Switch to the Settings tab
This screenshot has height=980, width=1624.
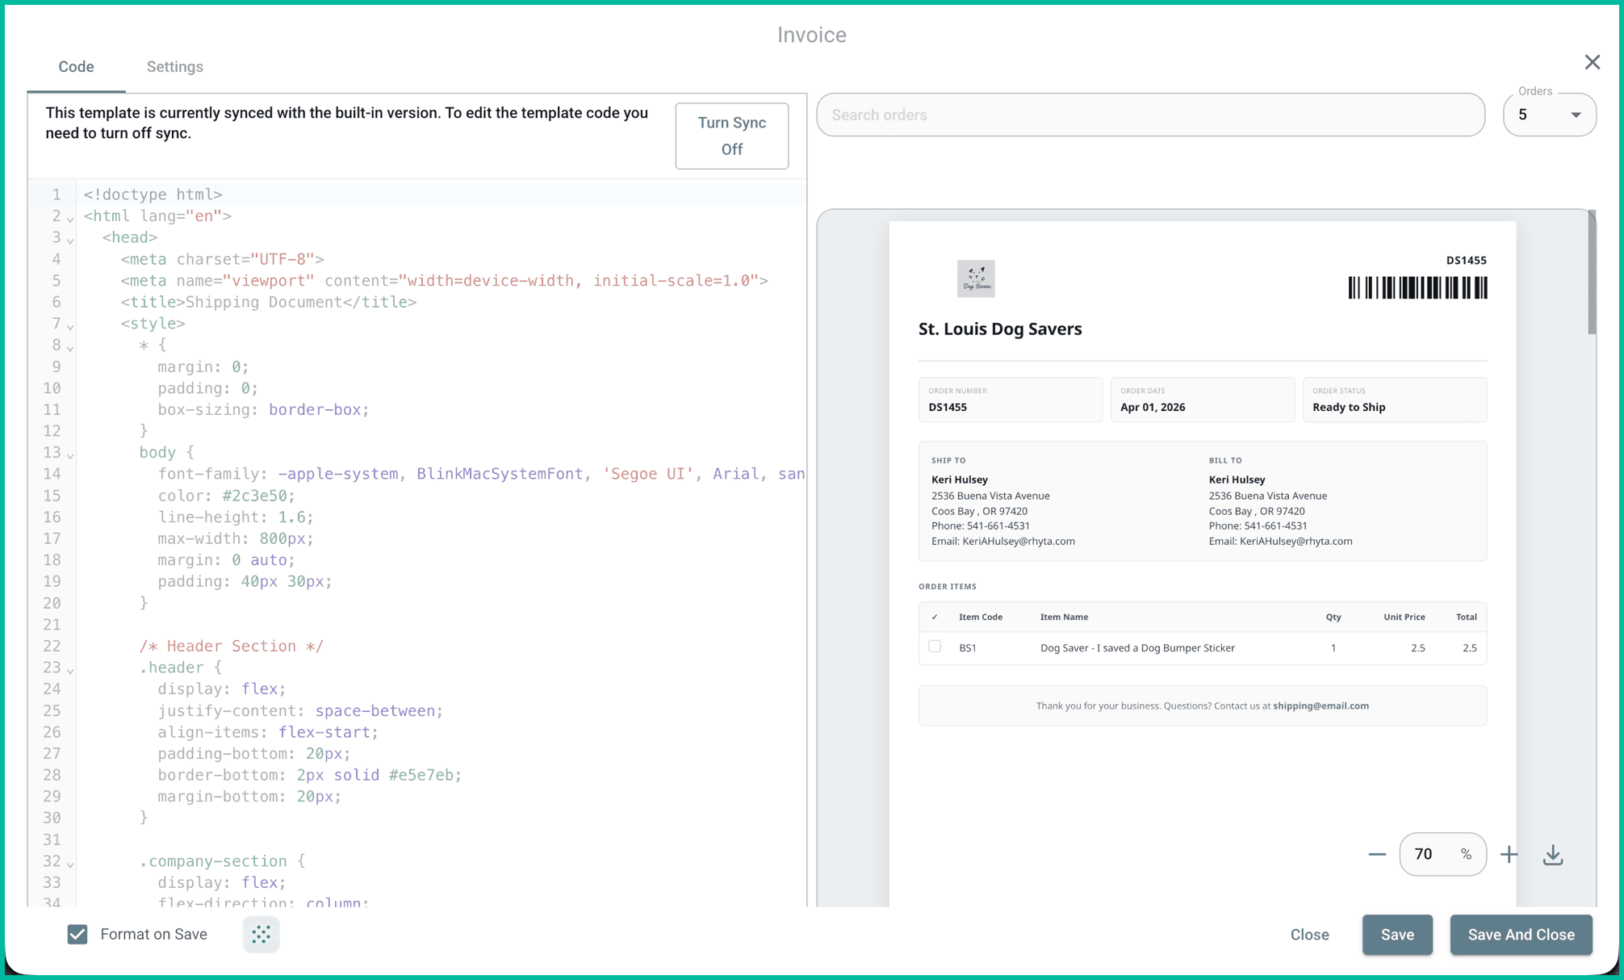(174, 66)
